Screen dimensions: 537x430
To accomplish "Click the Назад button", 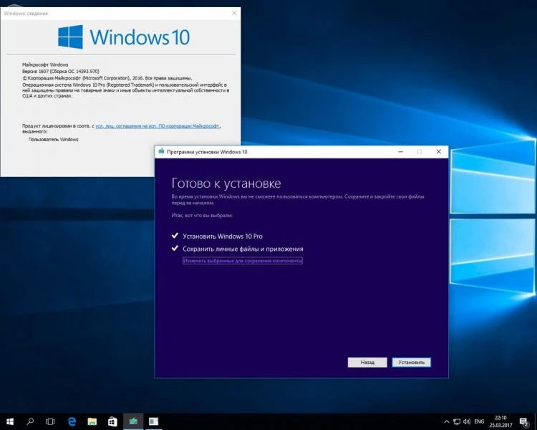I will [367, 362].
